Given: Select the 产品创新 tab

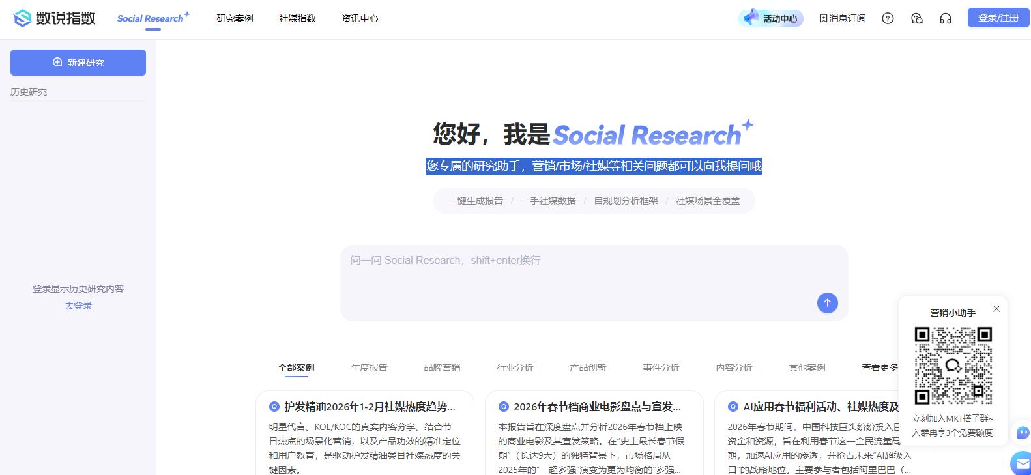Looking at the screenshot, I should [588, 367].
